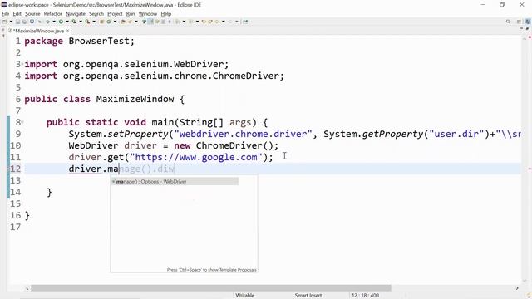This screenshot has height=299, width=532.
Task: Open the Source menu
Action: [32, 14]
